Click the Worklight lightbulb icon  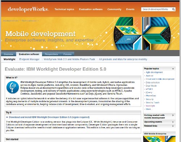(13, 87)
